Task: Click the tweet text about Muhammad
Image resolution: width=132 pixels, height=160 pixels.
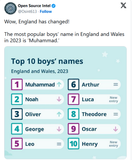Action: [x=64, y=37]
